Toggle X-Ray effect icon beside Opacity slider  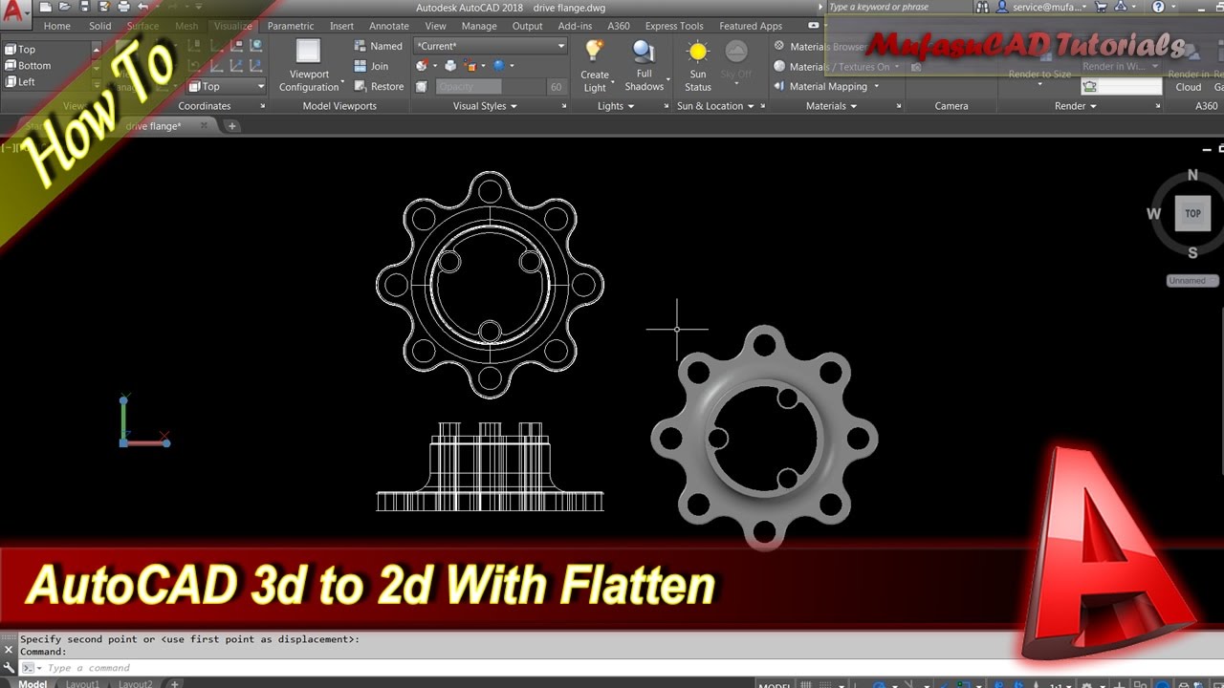click(x=422, y=86)
